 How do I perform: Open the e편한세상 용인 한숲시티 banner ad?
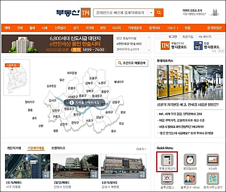coord(57,44)
